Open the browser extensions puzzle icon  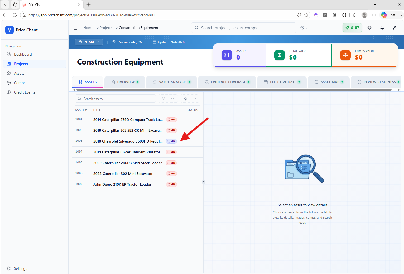click(x=344, y=15)
